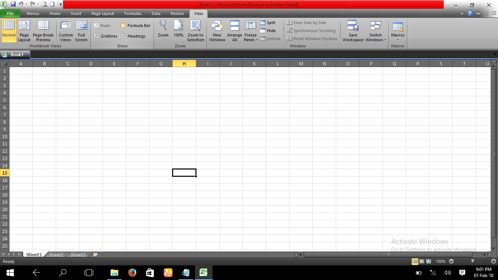Open the Review ribbon tab
Viewport: 498px width, 280px height.
177,13
